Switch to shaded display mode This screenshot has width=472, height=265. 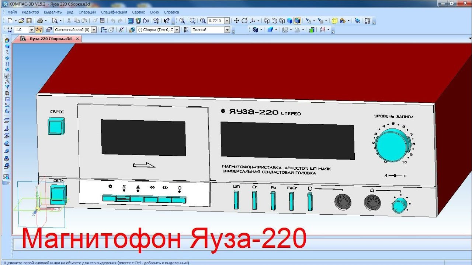click(x=290, y=21)
